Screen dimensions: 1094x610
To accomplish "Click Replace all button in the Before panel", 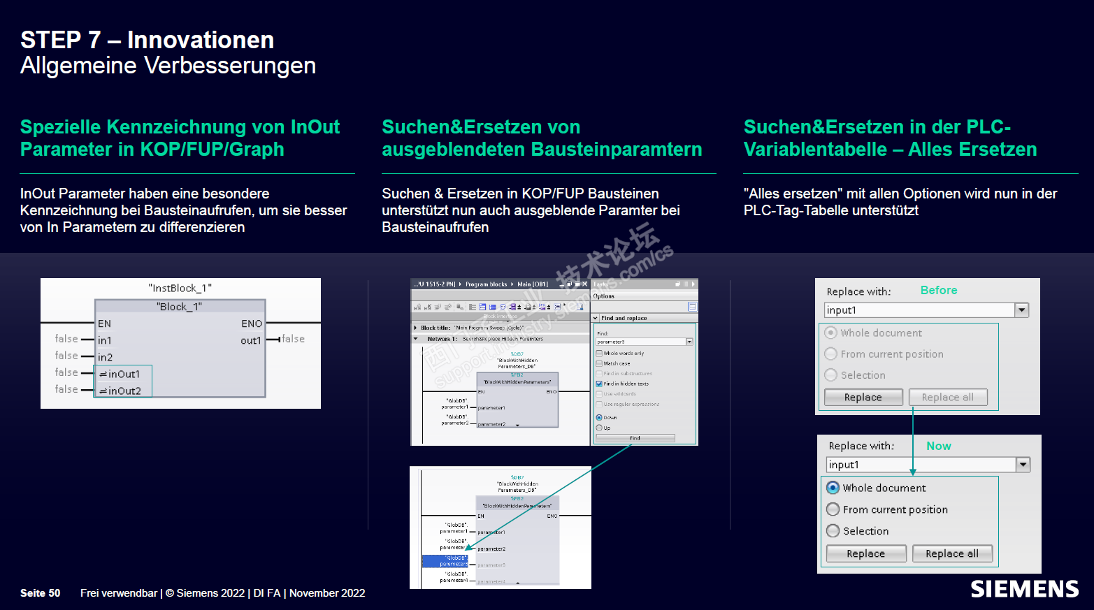I will coord(948,397).
